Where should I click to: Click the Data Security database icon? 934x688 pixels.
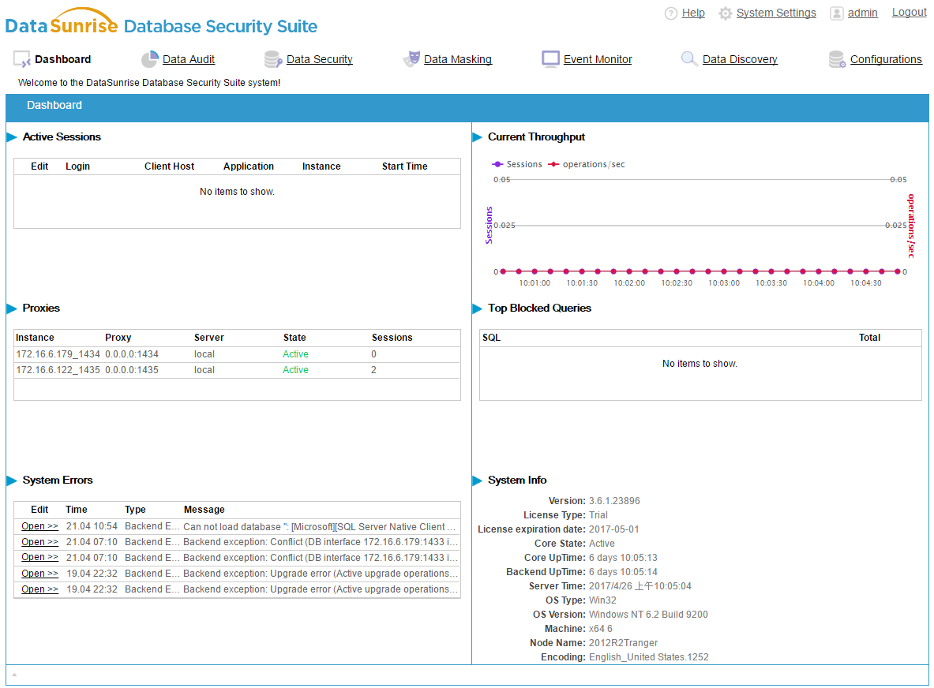click(x=273, y=59)
